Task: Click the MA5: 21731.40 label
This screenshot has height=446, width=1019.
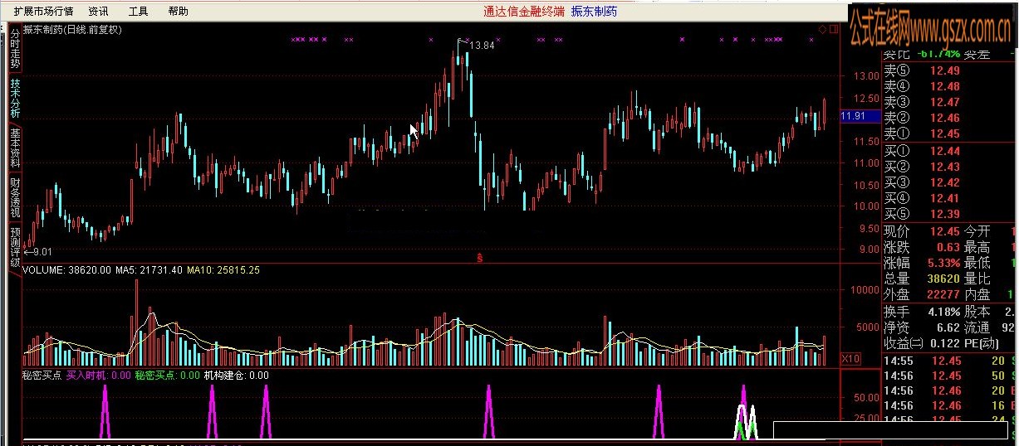Action: [147, 270]
